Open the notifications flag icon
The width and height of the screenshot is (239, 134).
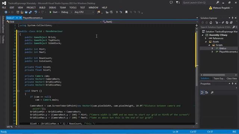point(178,3)
